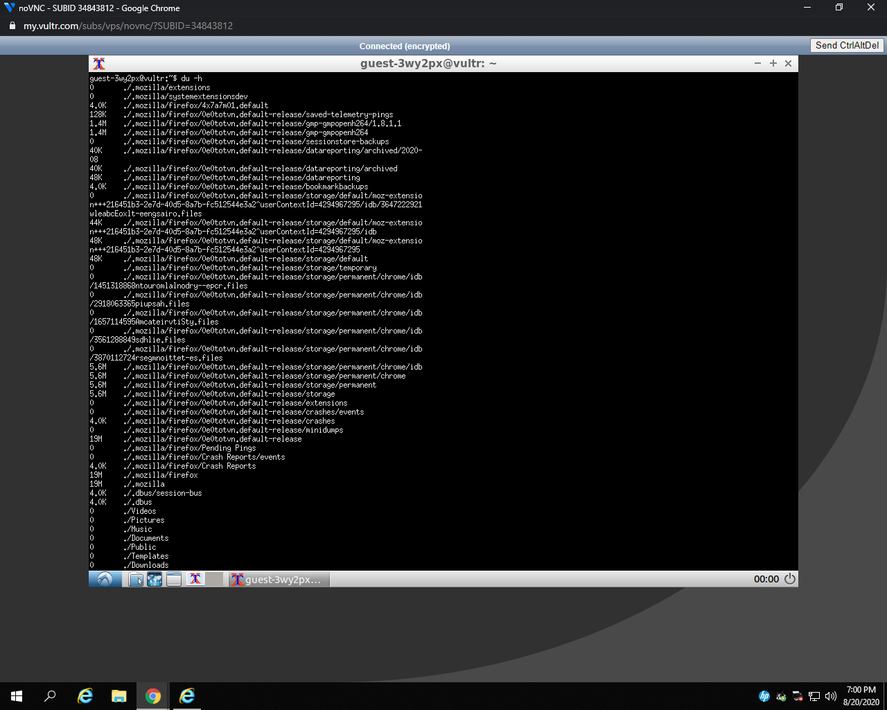Click the HP icon in the system tray
887x710 pixels.
[x=764, y=696]
